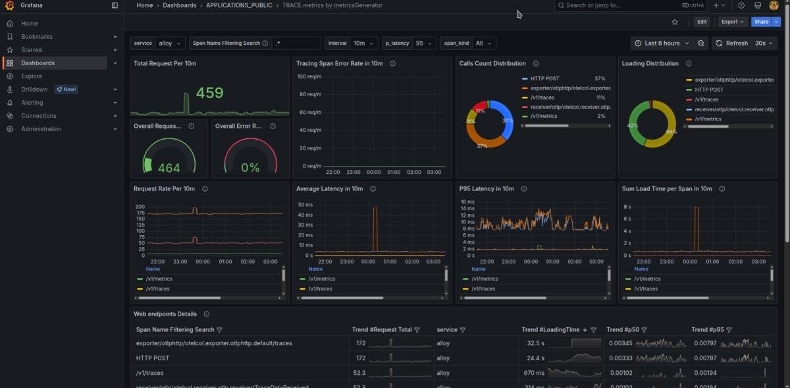Select Connections in the sidebar menu
Image resolution: width=790 pixels, height=388 pixels.
click(x=39, y=116)
